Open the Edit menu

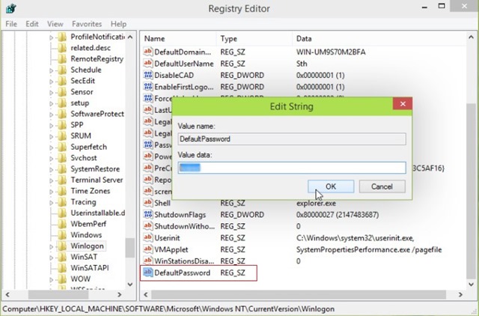tap(31, 24)
